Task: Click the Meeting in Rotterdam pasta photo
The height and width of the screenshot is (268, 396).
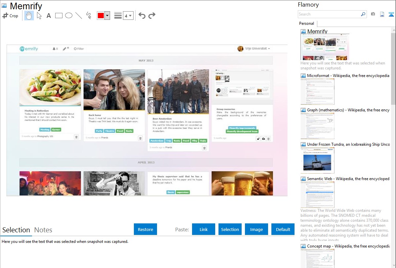Action: [x=50, y=87]
